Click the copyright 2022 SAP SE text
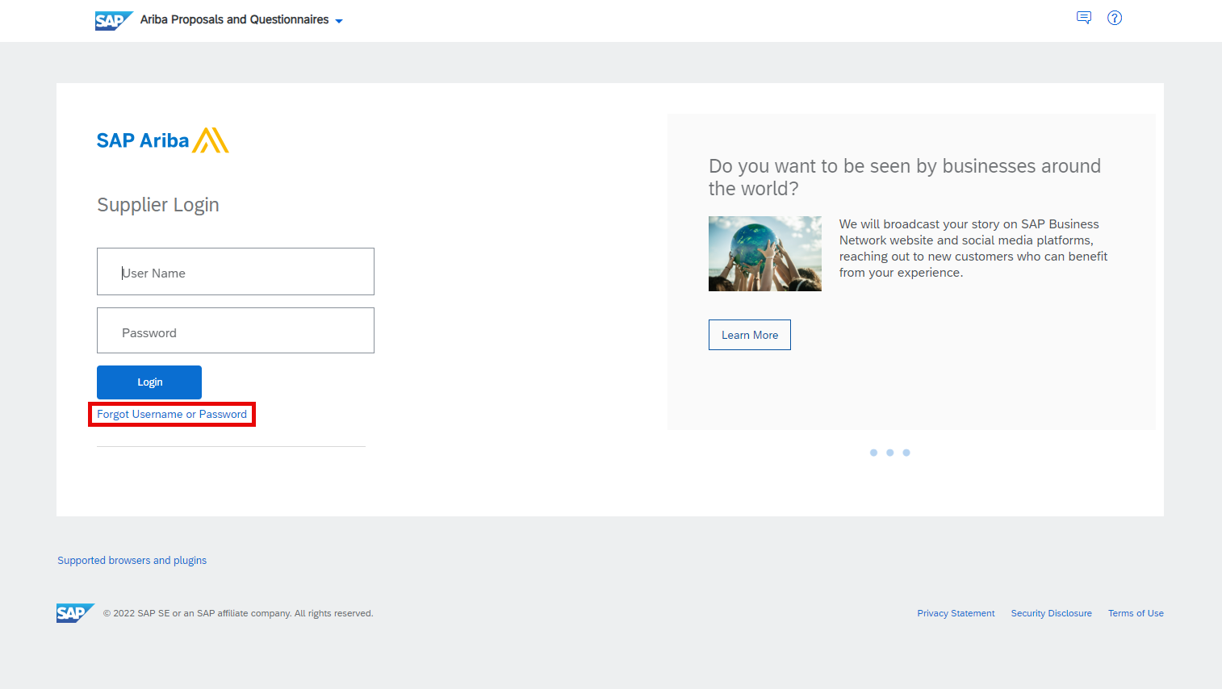1222x689 pixels. pos(238,614)
